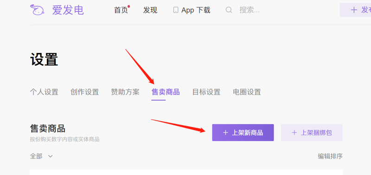Screen dimensions: 371x175
Task: Click the chevron arrow next to 全部
Action: pos(50,156)
